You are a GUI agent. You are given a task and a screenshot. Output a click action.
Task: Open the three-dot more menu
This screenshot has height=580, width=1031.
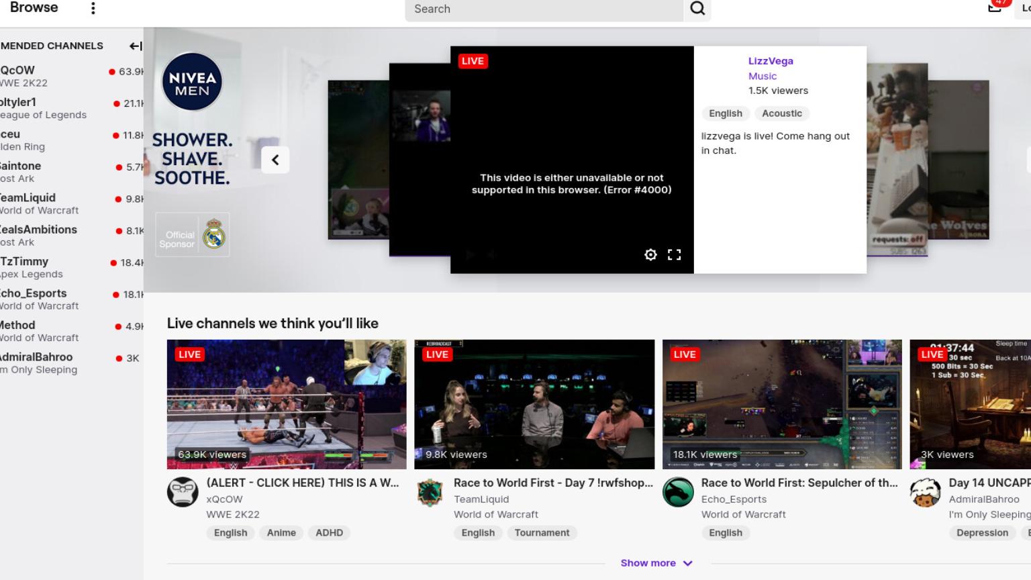[x=93, y=8]
